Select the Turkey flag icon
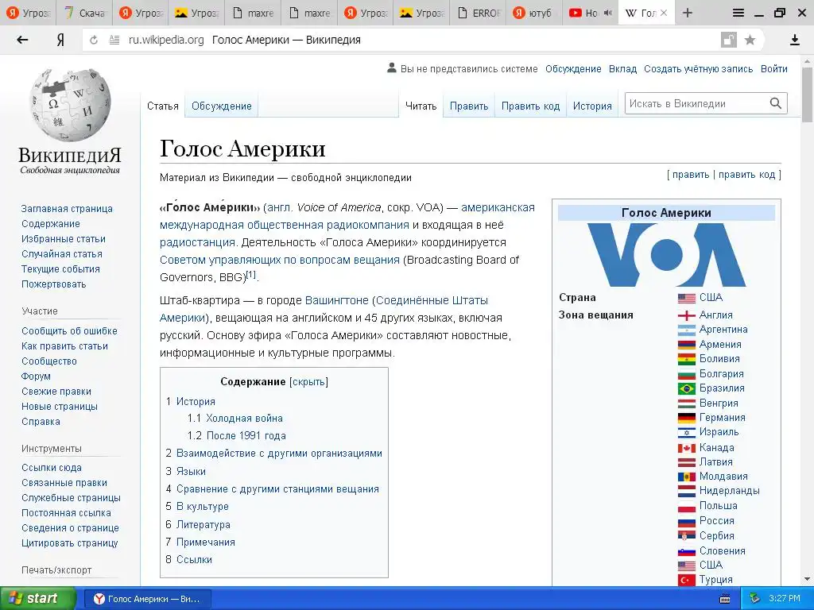Image resolution: width=814 pixels, height=610 pixels. 686,580
